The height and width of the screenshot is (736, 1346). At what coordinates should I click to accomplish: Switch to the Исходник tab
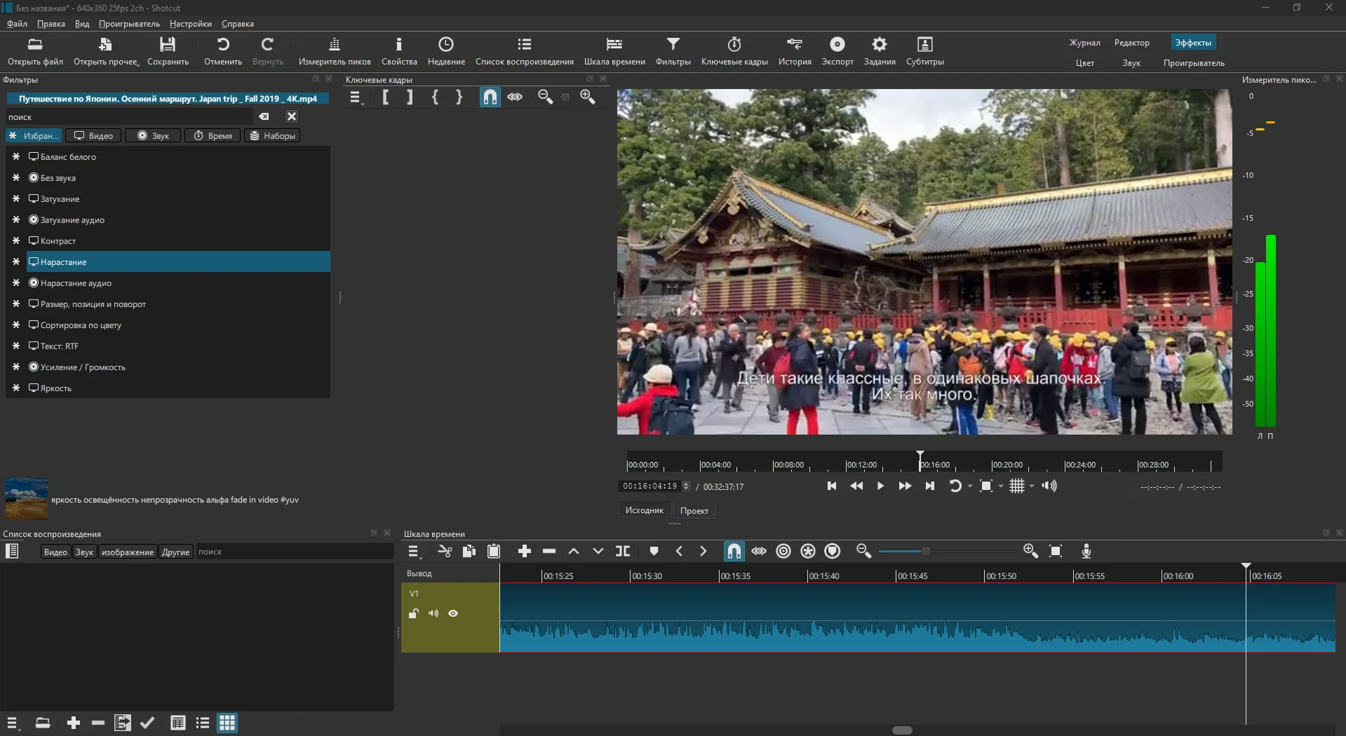click(x=645, y=510)
